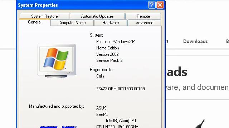Click the 'Registered to:' label
This screenshot has width=229, height=128.
point(102,70)
